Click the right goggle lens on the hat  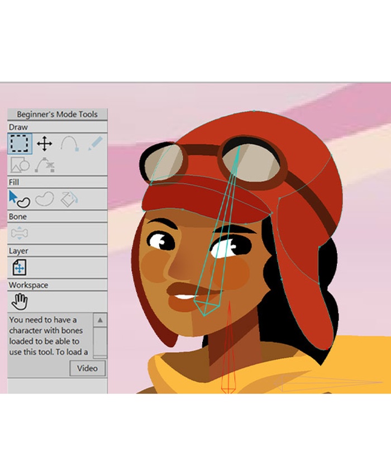[x=250, y=161]
